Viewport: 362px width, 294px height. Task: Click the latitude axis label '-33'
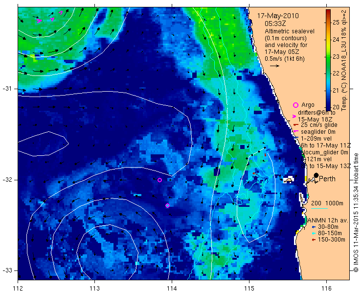pos(7,270)
